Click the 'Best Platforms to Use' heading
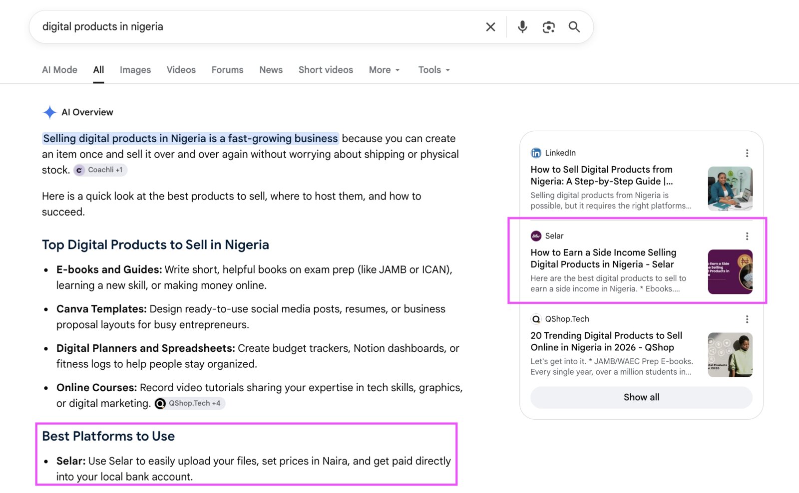 pyautogui.click(x=108, y=436)
